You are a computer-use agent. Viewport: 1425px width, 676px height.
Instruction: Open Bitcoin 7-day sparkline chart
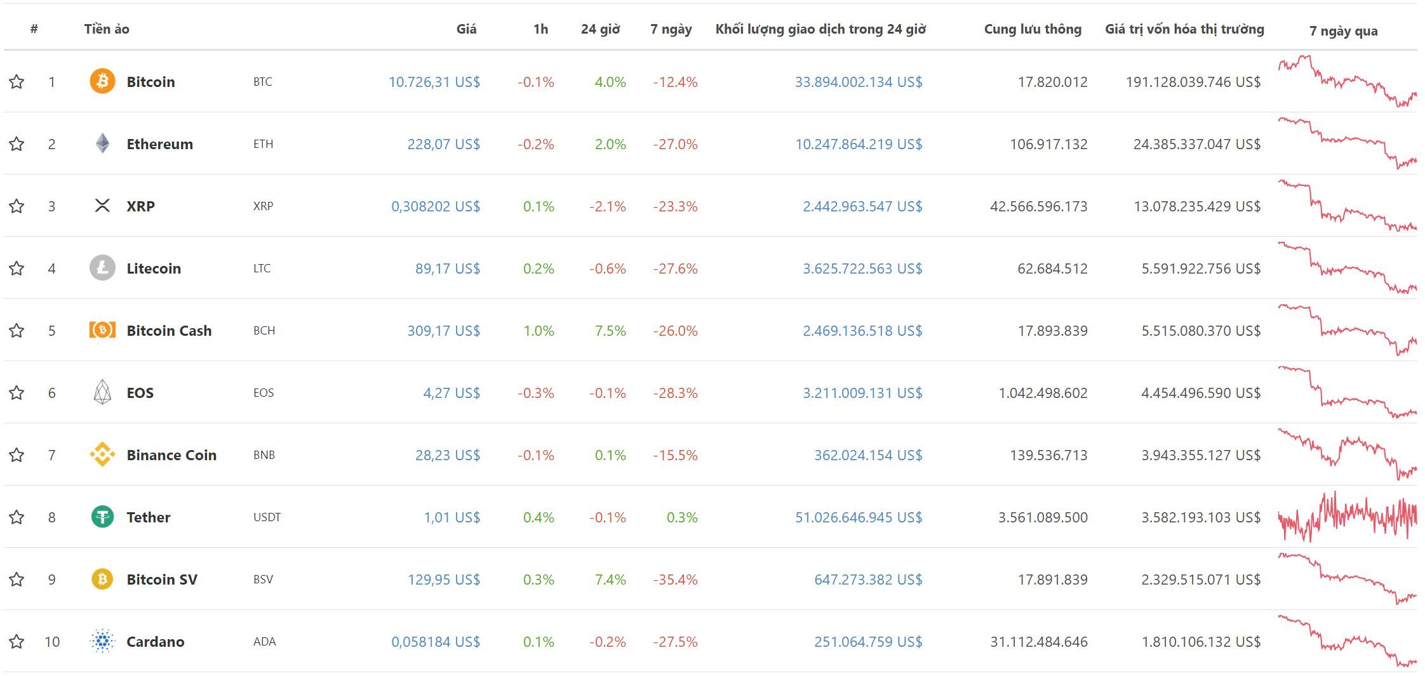tap(1347, 81)
